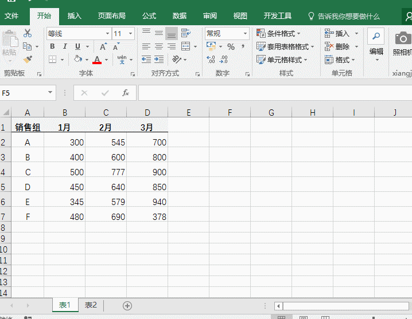Toggle Bold formatting
412x319 pixels.
(52, 46)
